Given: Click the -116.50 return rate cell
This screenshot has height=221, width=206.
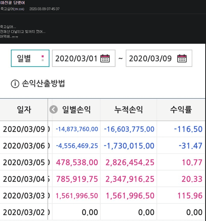Looking at the screenshot, I should [188, 129].
